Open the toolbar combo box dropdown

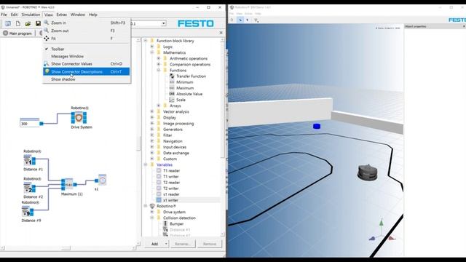163,23
